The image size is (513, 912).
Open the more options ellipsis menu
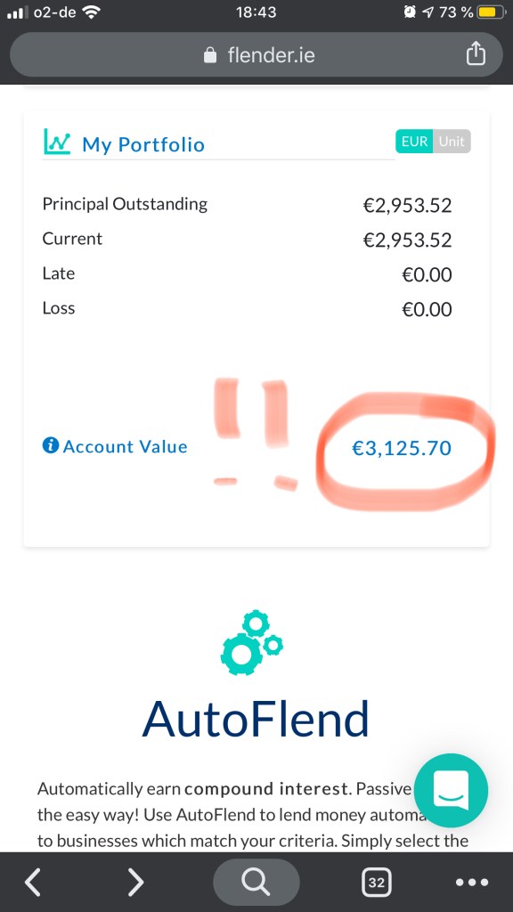click(x=470, y=883)
